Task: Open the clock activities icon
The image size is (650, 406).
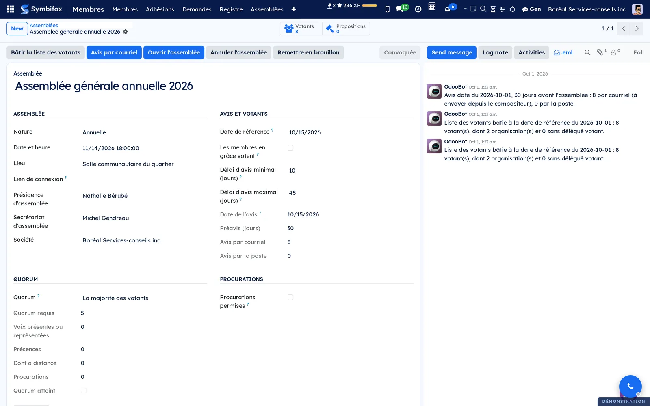Action: (x=418, y=9)
